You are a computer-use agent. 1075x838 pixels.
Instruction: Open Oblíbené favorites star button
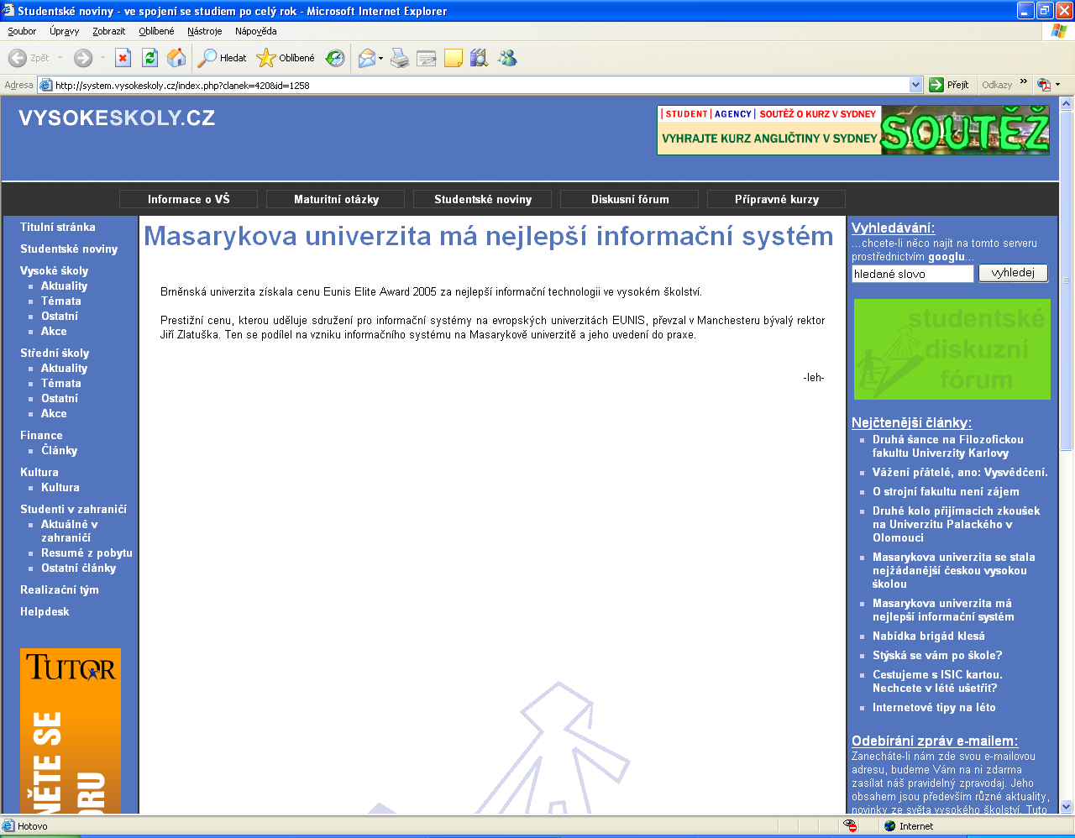(286, 58)
